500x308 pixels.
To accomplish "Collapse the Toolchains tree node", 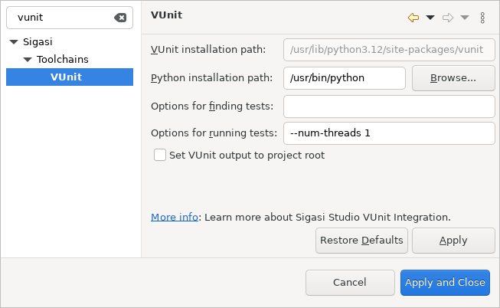I will (28, 59).
